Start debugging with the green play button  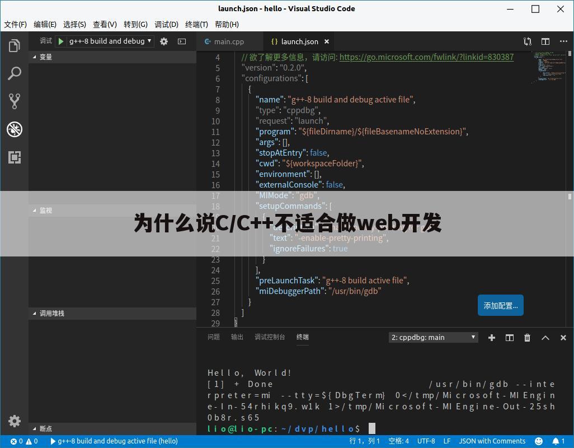tap(61, 41)
